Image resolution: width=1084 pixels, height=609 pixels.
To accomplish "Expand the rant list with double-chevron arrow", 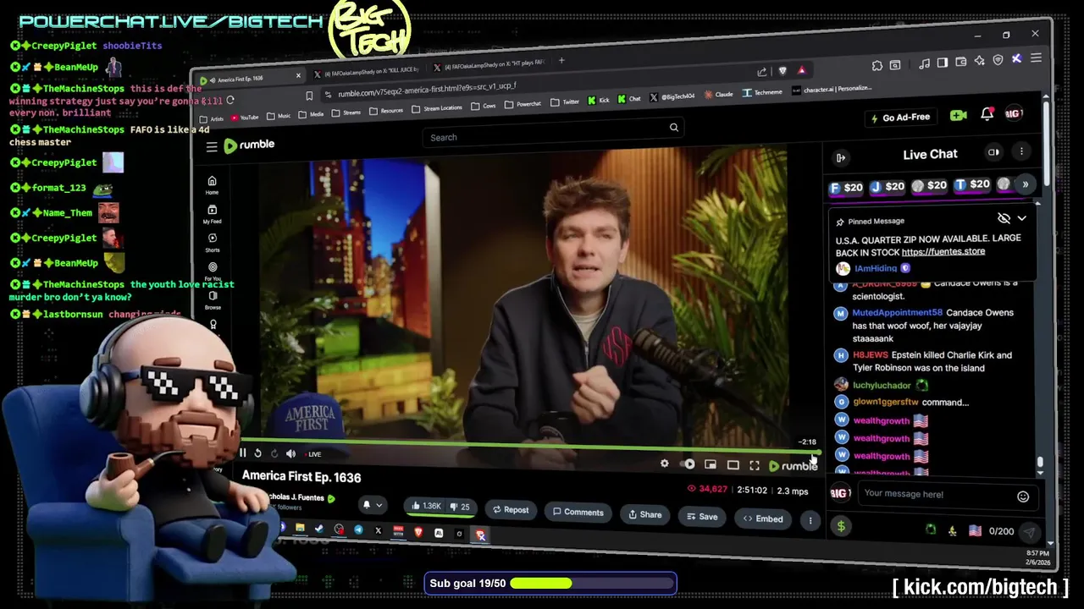I will coord(1026,184).
